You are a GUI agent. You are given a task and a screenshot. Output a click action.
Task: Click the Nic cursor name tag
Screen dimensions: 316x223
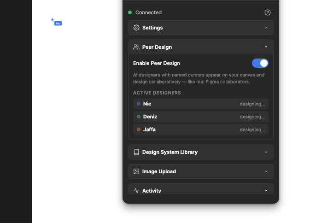click(x=58, y=23)
